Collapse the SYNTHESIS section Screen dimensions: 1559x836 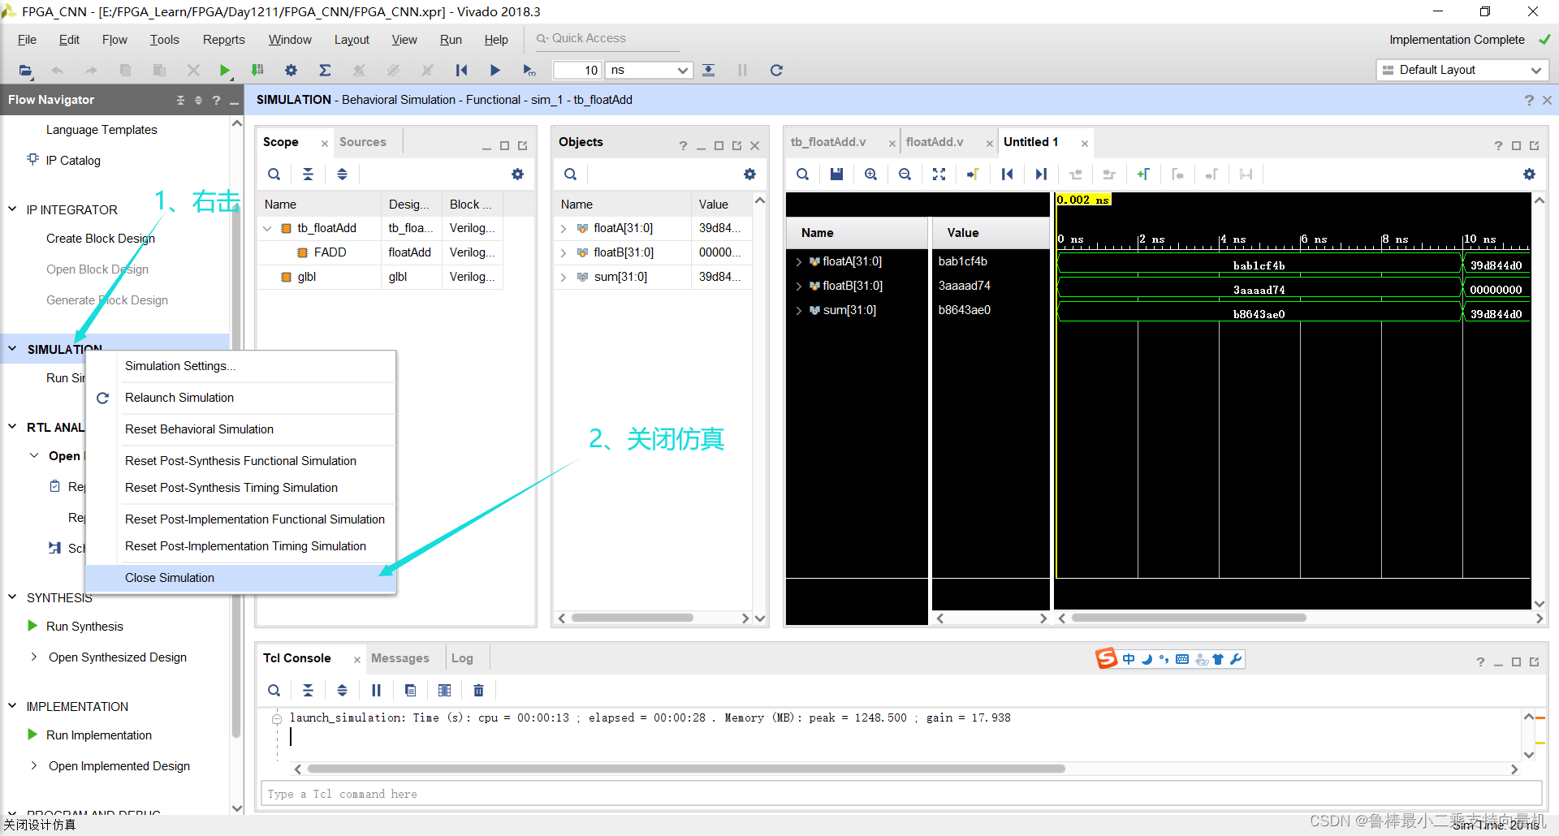point(12,597)
